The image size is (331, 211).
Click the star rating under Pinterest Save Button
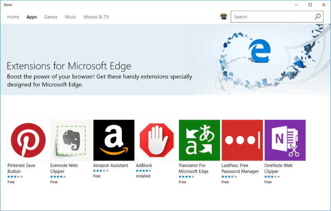[x=15, y=177]
